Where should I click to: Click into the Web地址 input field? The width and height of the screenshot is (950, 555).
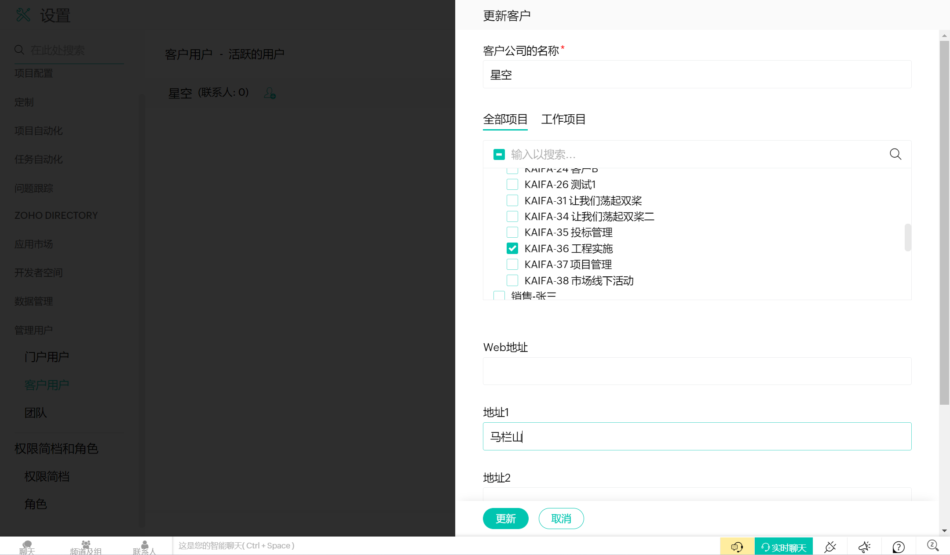pyautogui.click(x=697, y=371)
